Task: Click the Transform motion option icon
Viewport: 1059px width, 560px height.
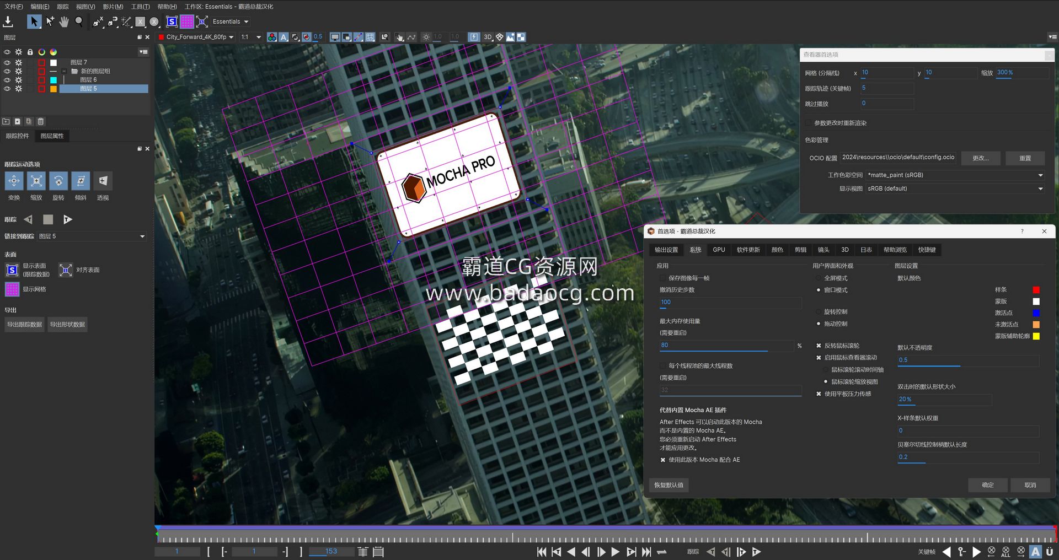Action: tap(14, 181)
